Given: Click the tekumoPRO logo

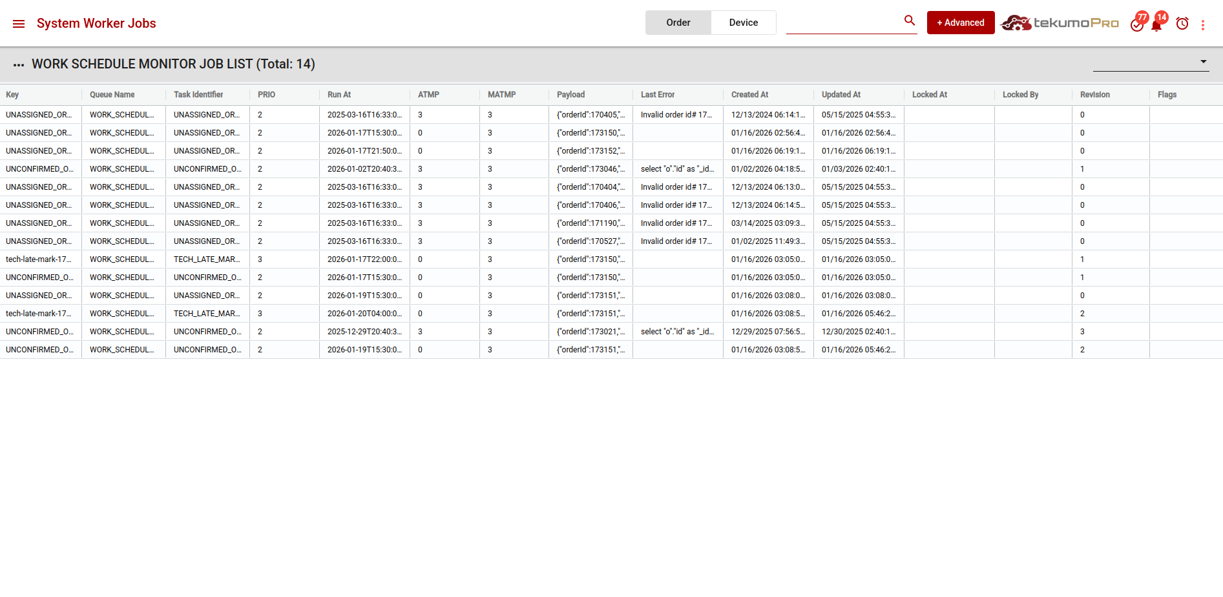Looking at the screenshot, I should point(1060,23).
